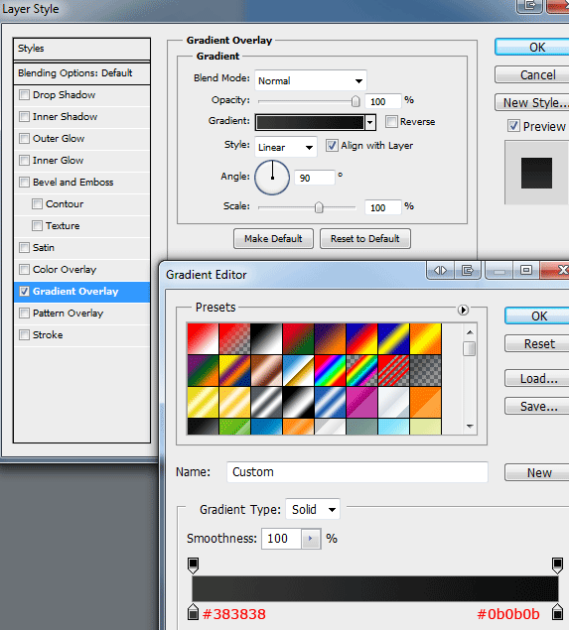This screenshot has height=630, width=569.
Task: Select the red-to-white gradient preset
Action: click(203, 338)
